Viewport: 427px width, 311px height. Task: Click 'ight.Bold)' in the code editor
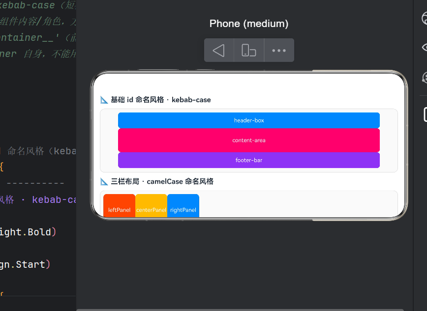(x=28, y=232)
